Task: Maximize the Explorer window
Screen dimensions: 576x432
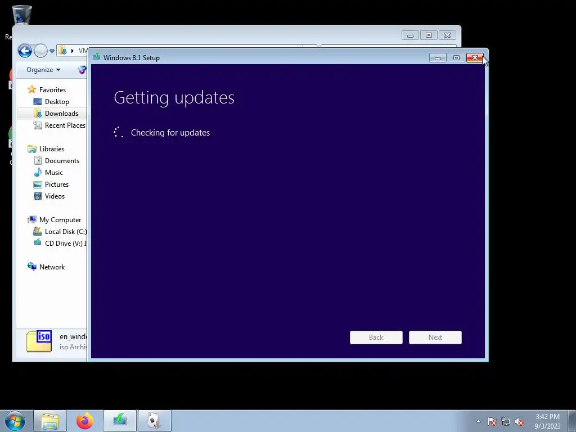Action: [429, 35]
